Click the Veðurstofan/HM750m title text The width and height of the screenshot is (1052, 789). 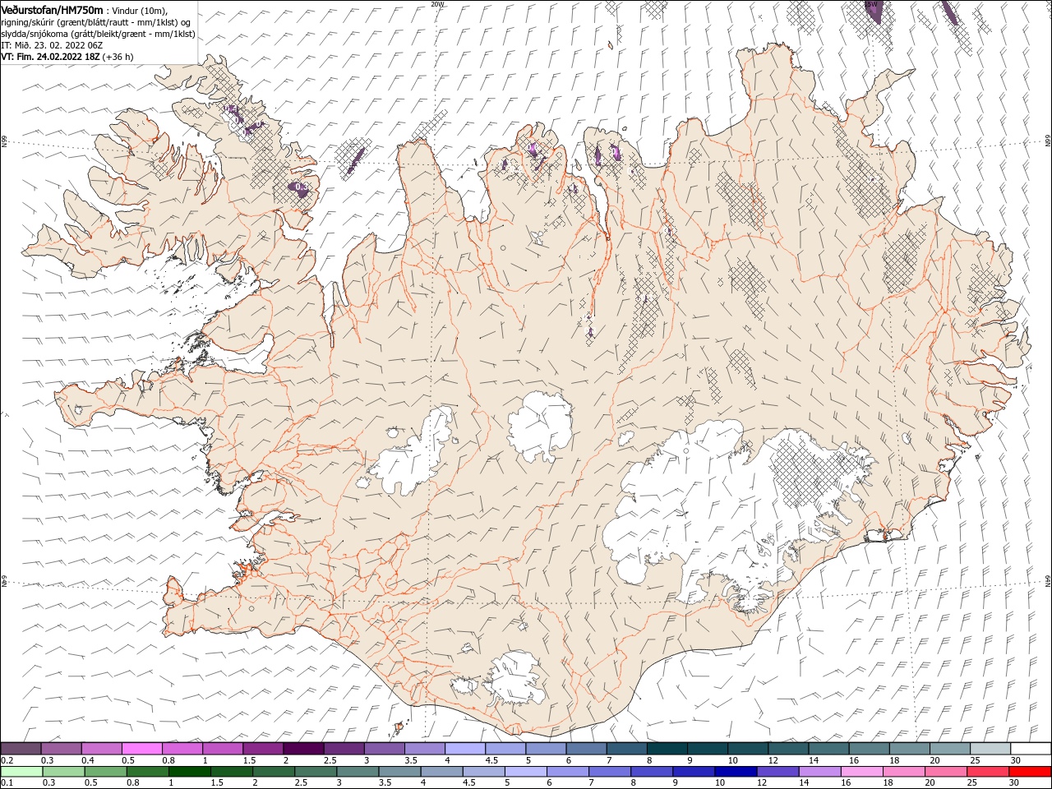point(53,10)
